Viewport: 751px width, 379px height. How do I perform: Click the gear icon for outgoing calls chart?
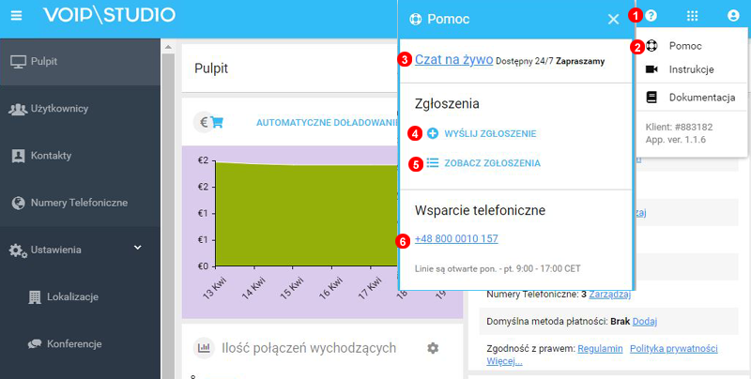[433, 348]
